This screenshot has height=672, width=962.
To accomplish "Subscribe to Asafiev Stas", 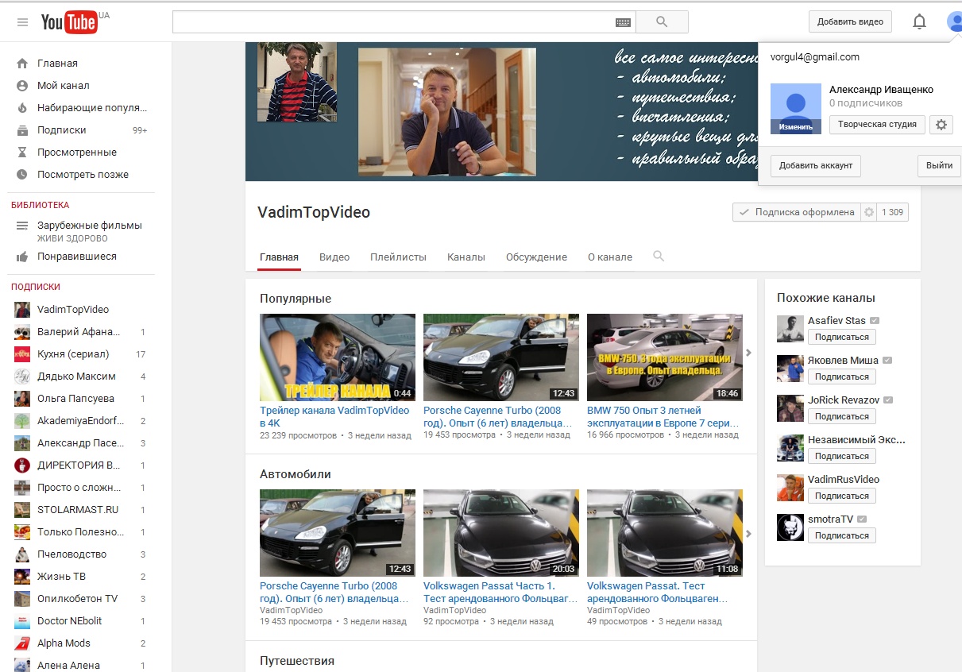I will pos(842,337).
